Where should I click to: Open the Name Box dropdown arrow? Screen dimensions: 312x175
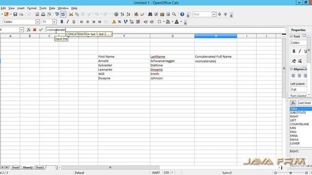(21, 30)
